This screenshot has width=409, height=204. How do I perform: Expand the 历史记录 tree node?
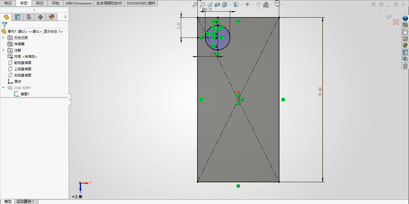[3, 38]
